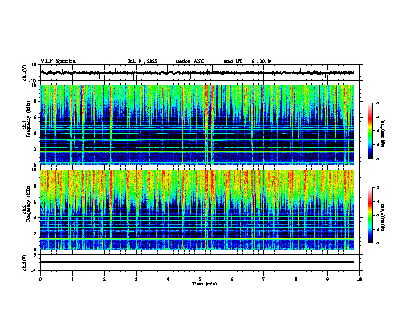
Task: Click the "1" tick on Time axis
Action: tap(72, 279)
